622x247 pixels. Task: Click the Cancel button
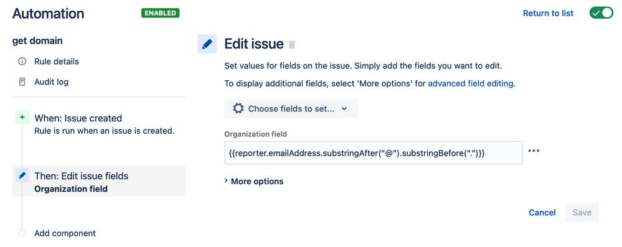tap(542, 213)
